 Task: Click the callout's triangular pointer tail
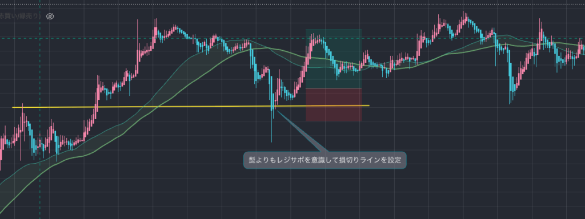point(302,131)
